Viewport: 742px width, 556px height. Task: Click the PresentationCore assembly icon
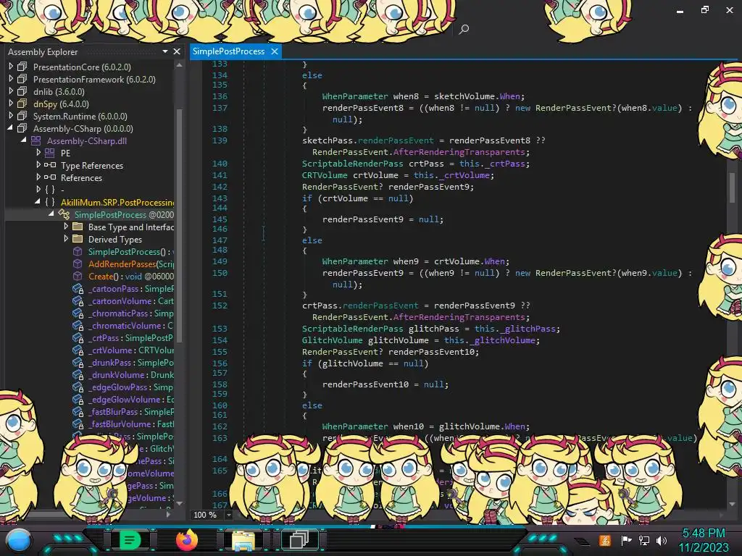click(x=22, y=67)
